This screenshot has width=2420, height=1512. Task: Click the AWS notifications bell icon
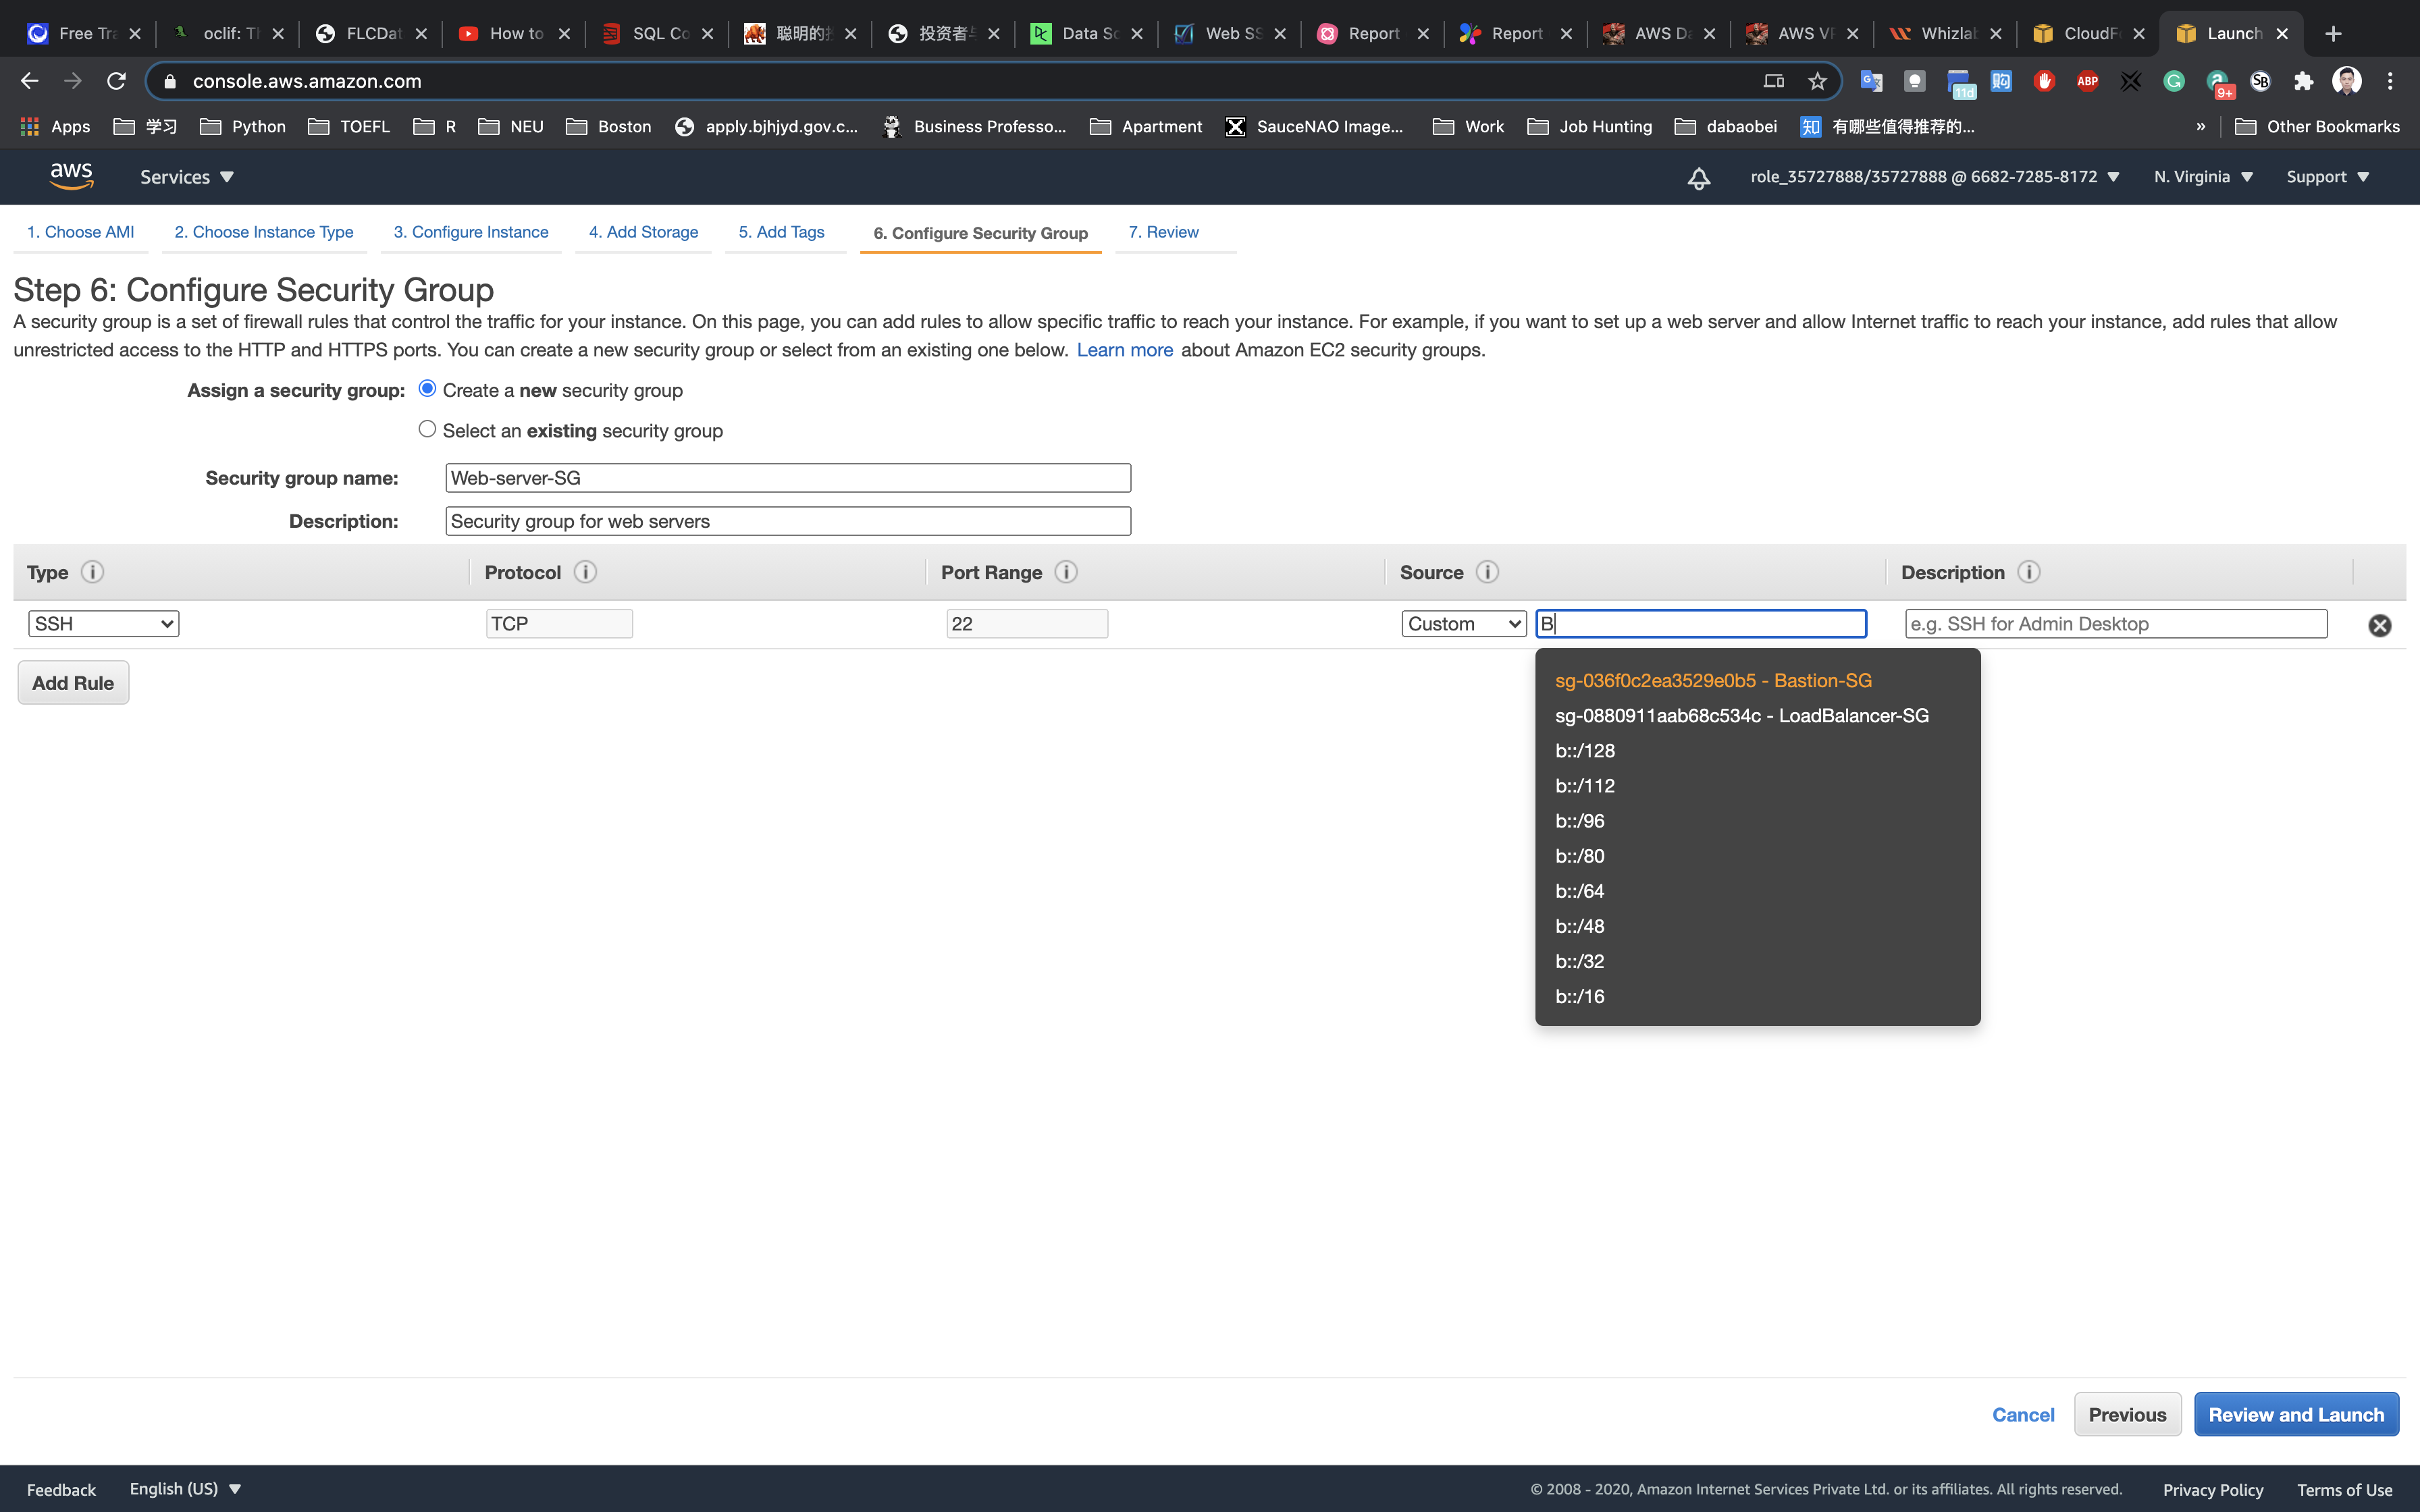(1698, 178)
